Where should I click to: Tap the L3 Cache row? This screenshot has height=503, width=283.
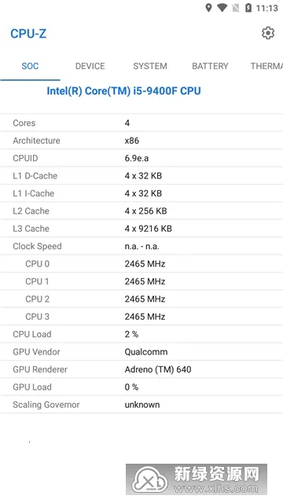click(141, 229)
